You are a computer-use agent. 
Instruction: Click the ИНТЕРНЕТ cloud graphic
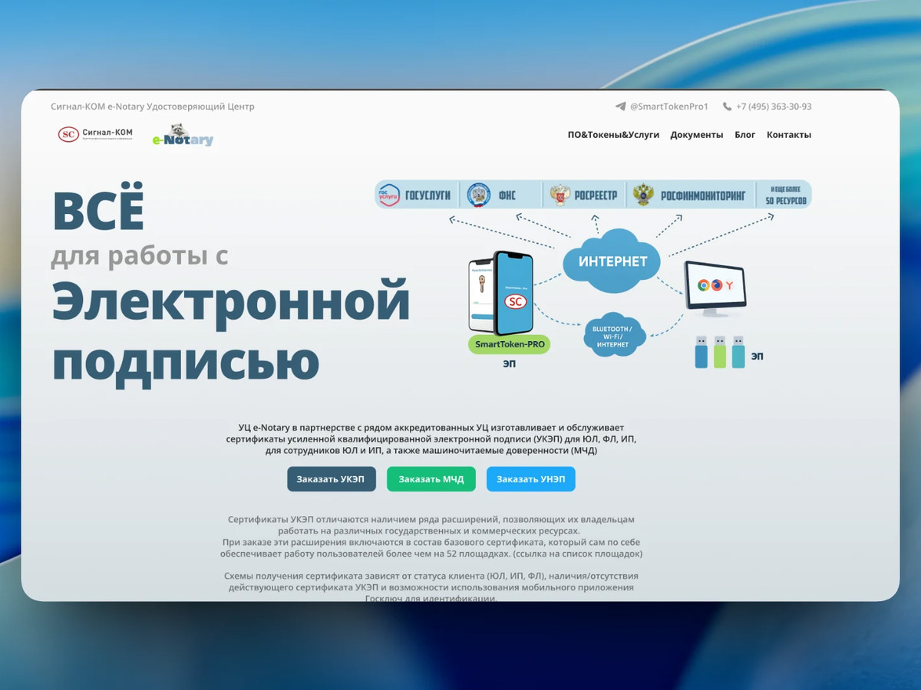coord(613,261)
